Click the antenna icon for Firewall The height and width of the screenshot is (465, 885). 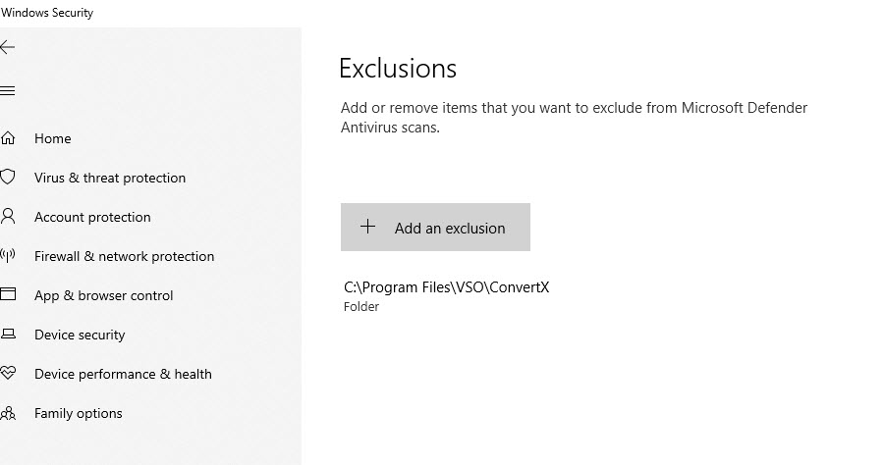(x=7, y=256)
